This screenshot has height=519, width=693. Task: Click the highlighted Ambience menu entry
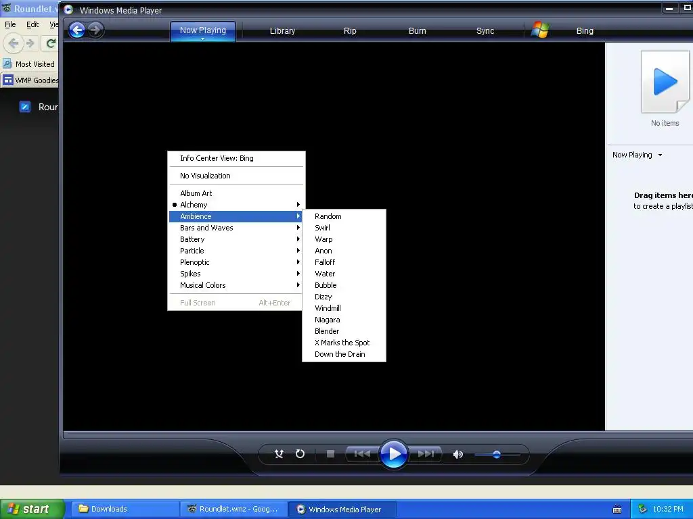[236, 216]
